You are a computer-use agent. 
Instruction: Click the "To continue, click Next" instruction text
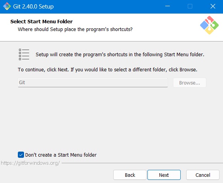pos(107,70)
